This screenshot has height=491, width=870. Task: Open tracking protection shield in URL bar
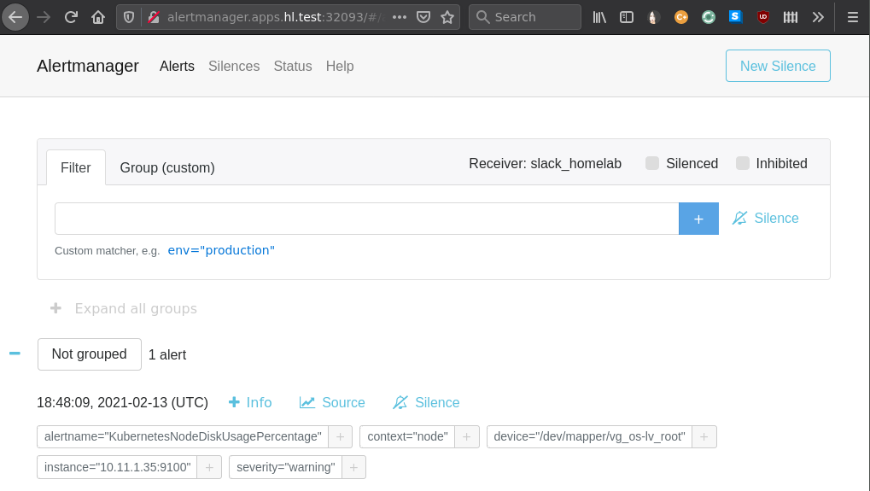pyautogui.click(x=129, y=17)
